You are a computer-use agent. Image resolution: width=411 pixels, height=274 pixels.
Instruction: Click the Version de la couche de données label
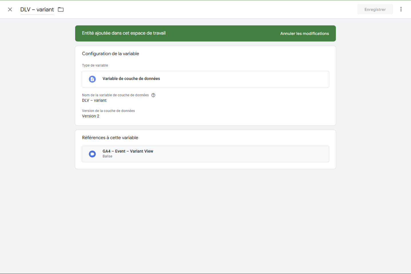point(108,111)
